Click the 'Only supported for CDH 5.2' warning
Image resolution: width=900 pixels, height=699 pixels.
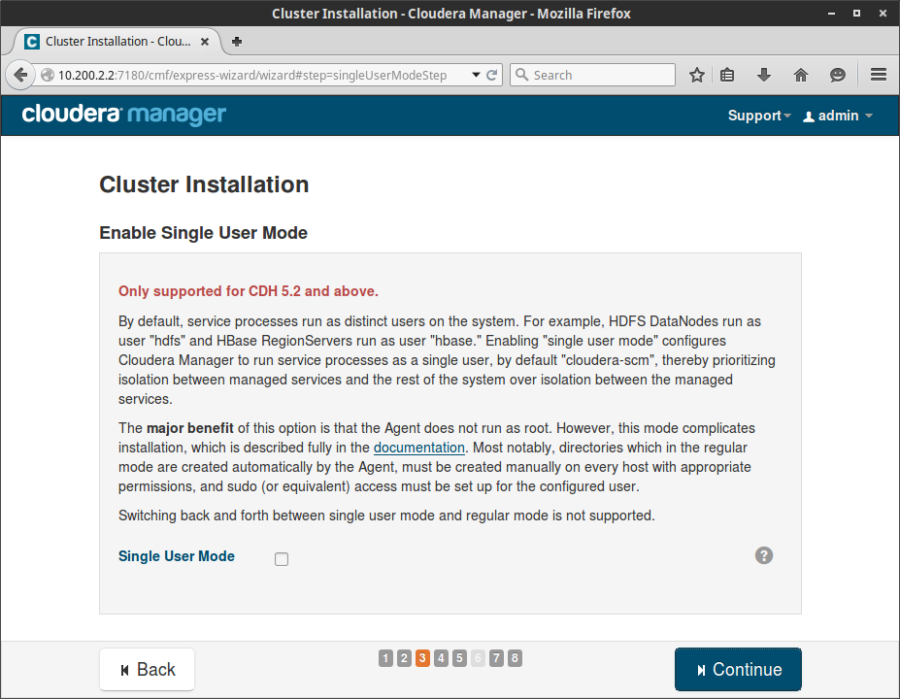(x=248, y=291)
